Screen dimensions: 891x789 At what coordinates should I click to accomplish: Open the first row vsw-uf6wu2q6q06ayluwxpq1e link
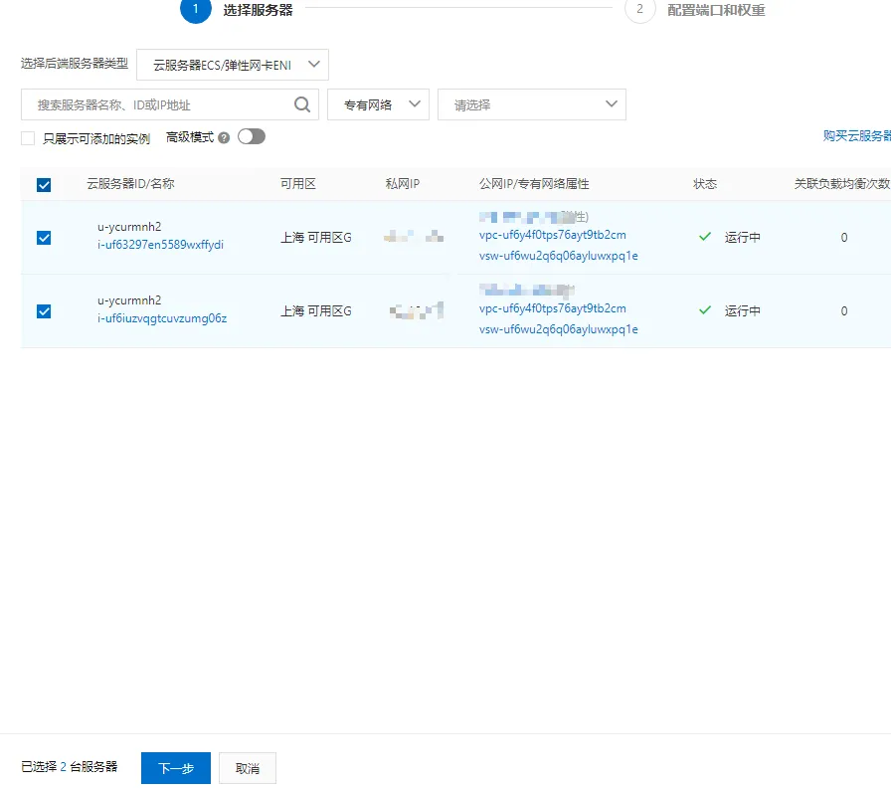(559, 256)
